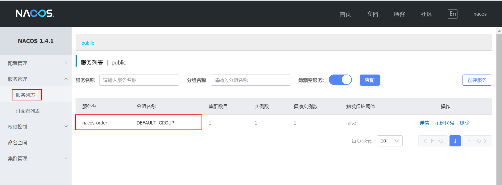502x185 pixels.
Task: Focus the 分组名称 input field
Action: (251, 80)
